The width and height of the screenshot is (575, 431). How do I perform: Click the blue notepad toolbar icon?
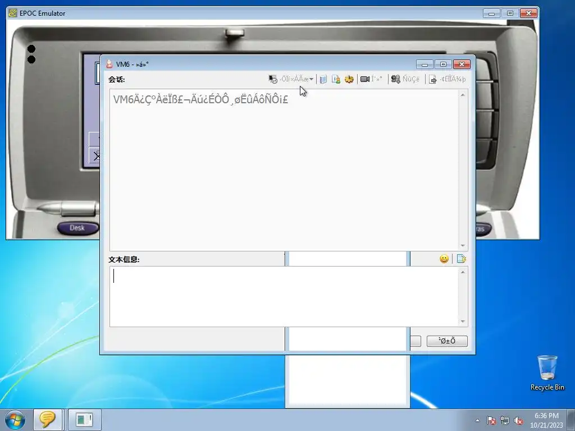pyautogui.click(x=323, y=79)
